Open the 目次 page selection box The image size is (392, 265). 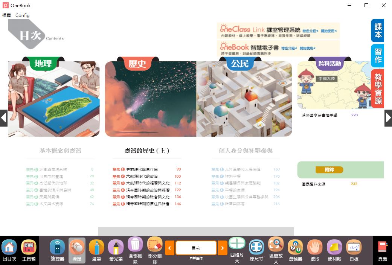196,248
